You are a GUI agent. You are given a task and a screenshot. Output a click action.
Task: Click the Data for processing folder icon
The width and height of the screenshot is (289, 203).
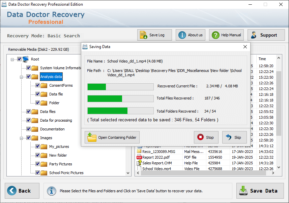pos(35,120)
